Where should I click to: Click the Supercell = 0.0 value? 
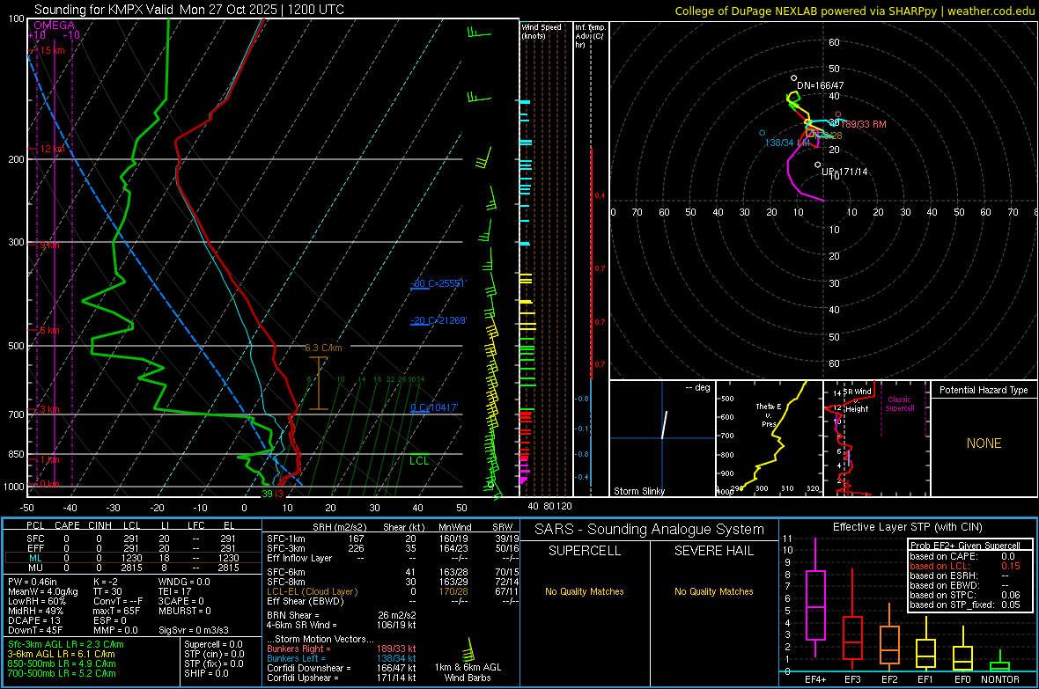(x=213, y=644)
